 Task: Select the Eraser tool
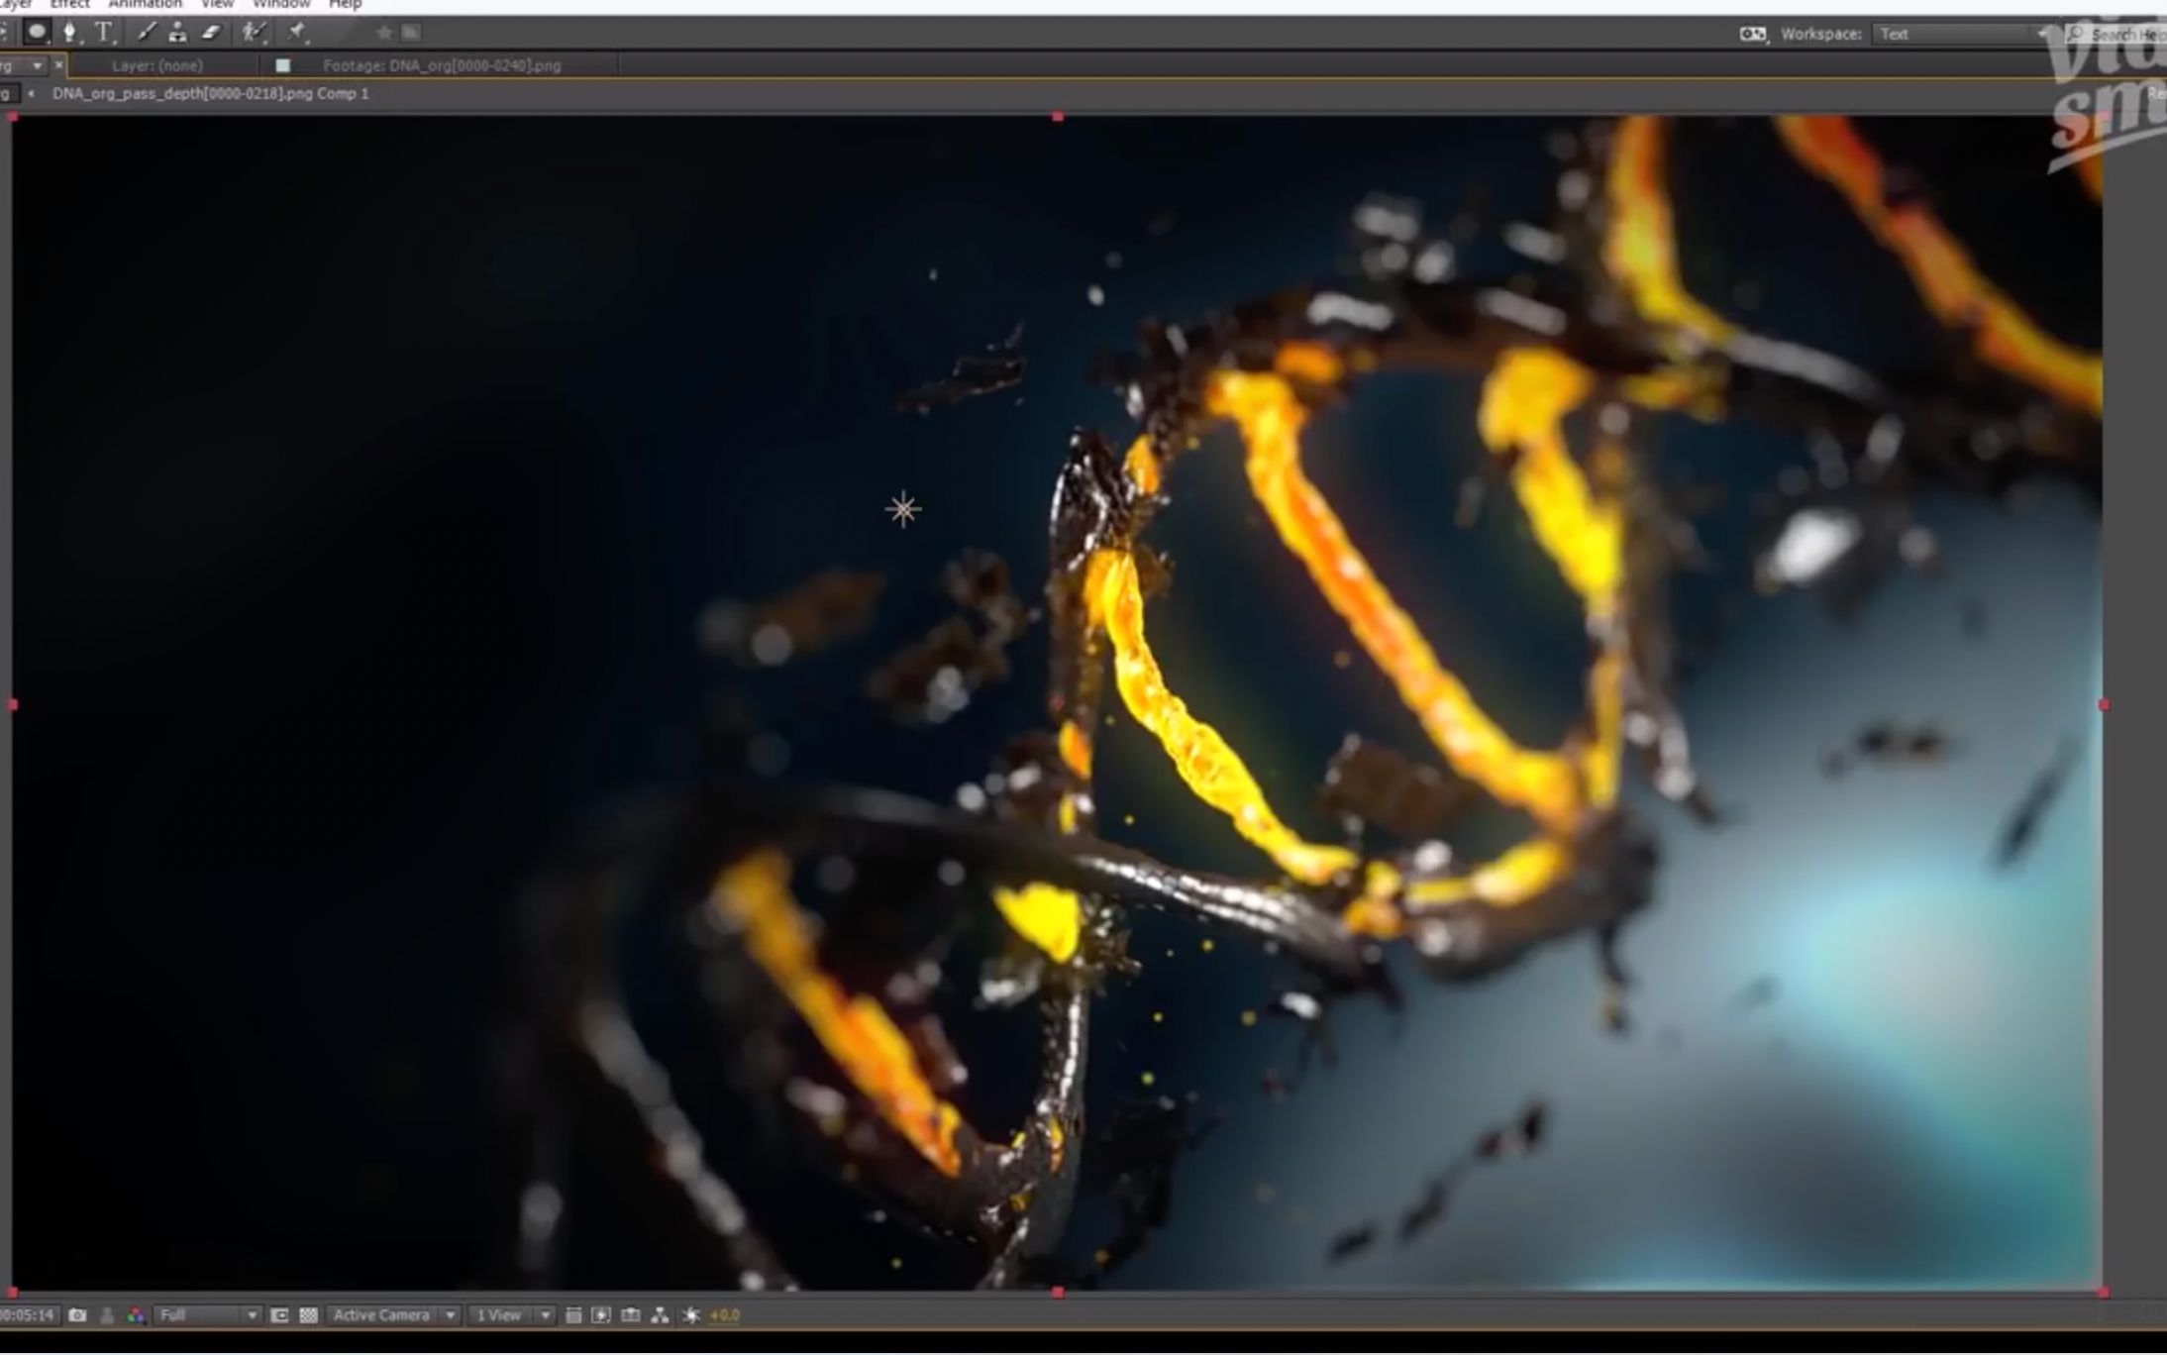pos(210,33)
